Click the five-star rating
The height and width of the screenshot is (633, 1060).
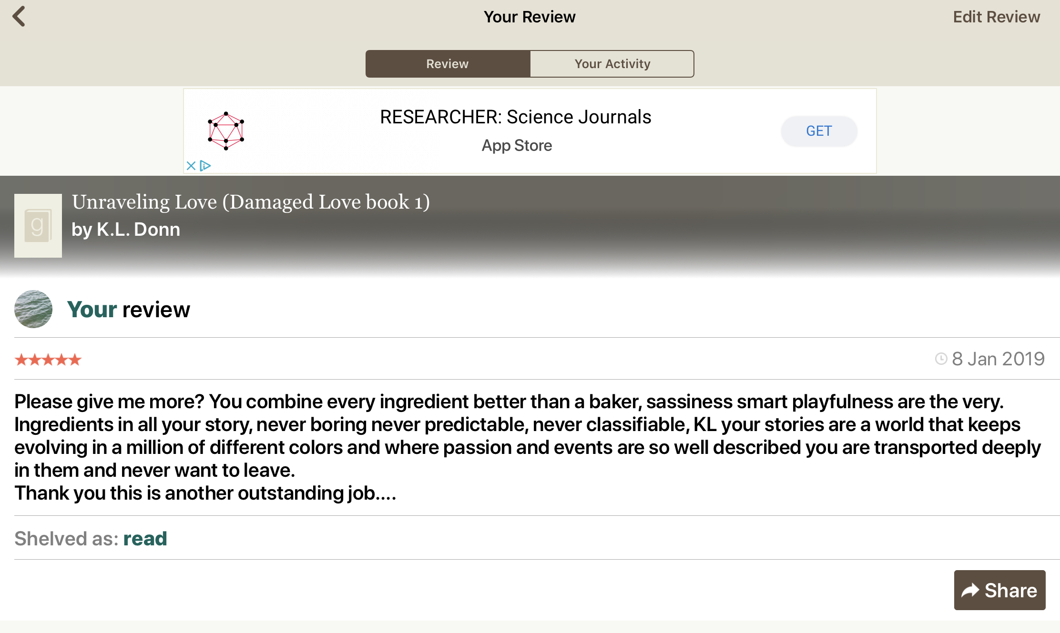point(48,360)
